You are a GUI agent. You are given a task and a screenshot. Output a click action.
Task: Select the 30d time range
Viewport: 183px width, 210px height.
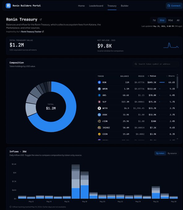[x=162, y=20]
